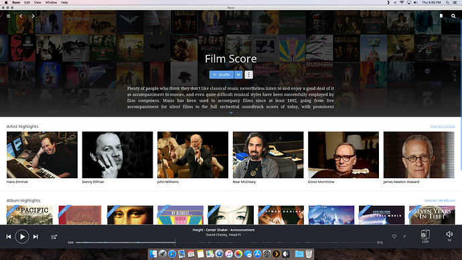This screenshot has height=260, width=462.
Task: Open the Help menu
Action: click(64, 3)
